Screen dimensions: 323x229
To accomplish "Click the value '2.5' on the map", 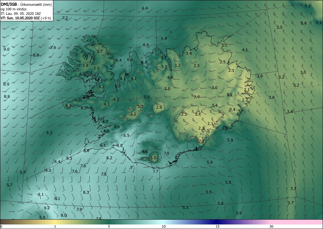I will [223, 62].
